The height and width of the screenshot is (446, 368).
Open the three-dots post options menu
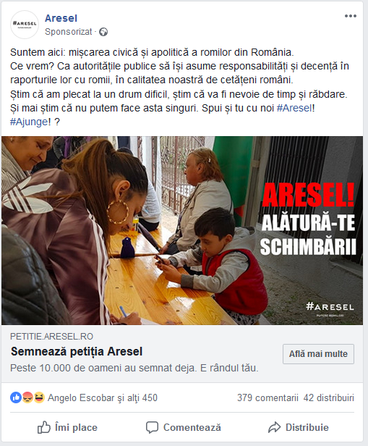(x=351, y=16)
